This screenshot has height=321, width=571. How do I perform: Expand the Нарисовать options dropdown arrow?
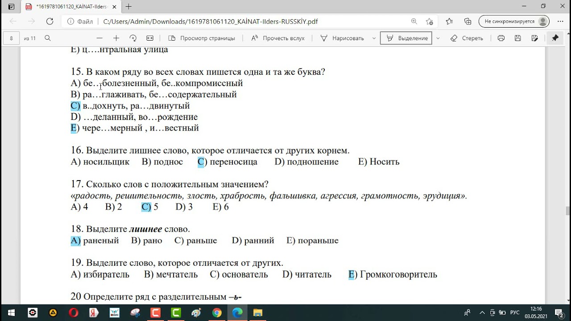tap(374, 38)
